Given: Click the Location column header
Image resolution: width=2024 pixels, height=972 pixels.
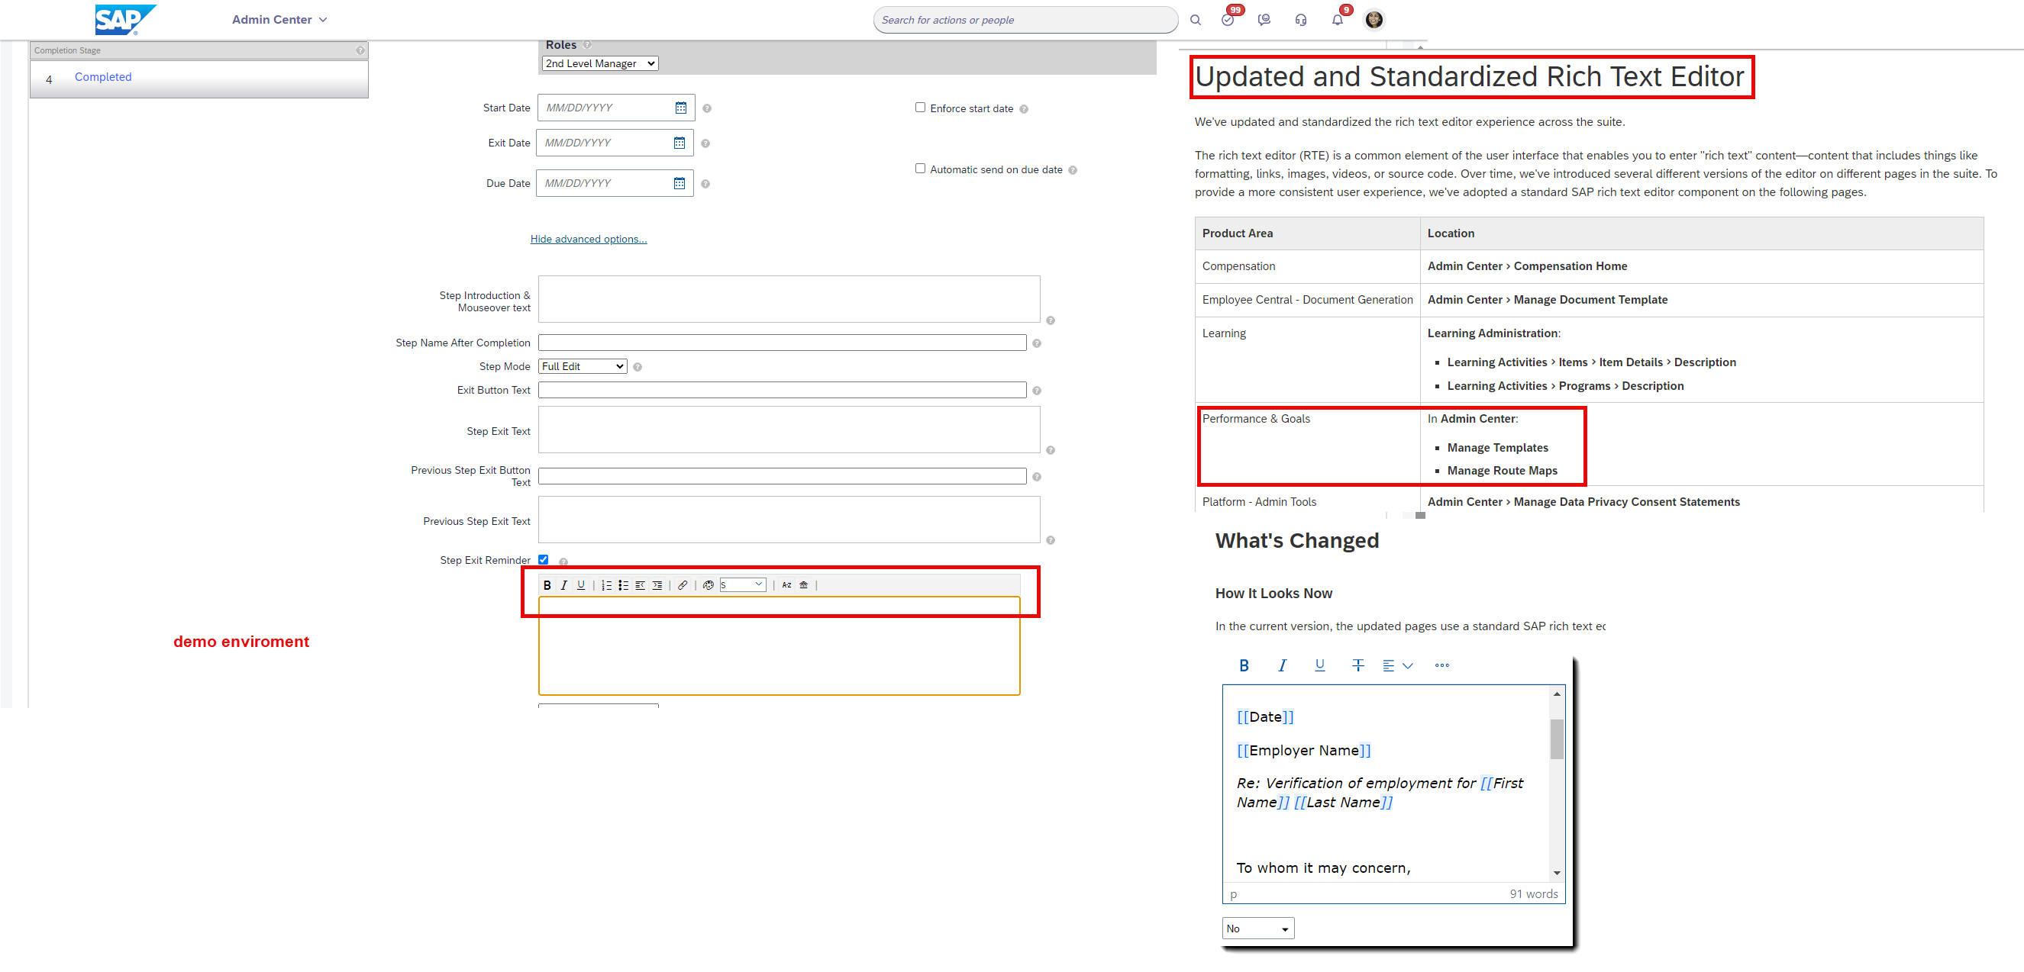Looking at the screenshot, I should click(1701, 233).
